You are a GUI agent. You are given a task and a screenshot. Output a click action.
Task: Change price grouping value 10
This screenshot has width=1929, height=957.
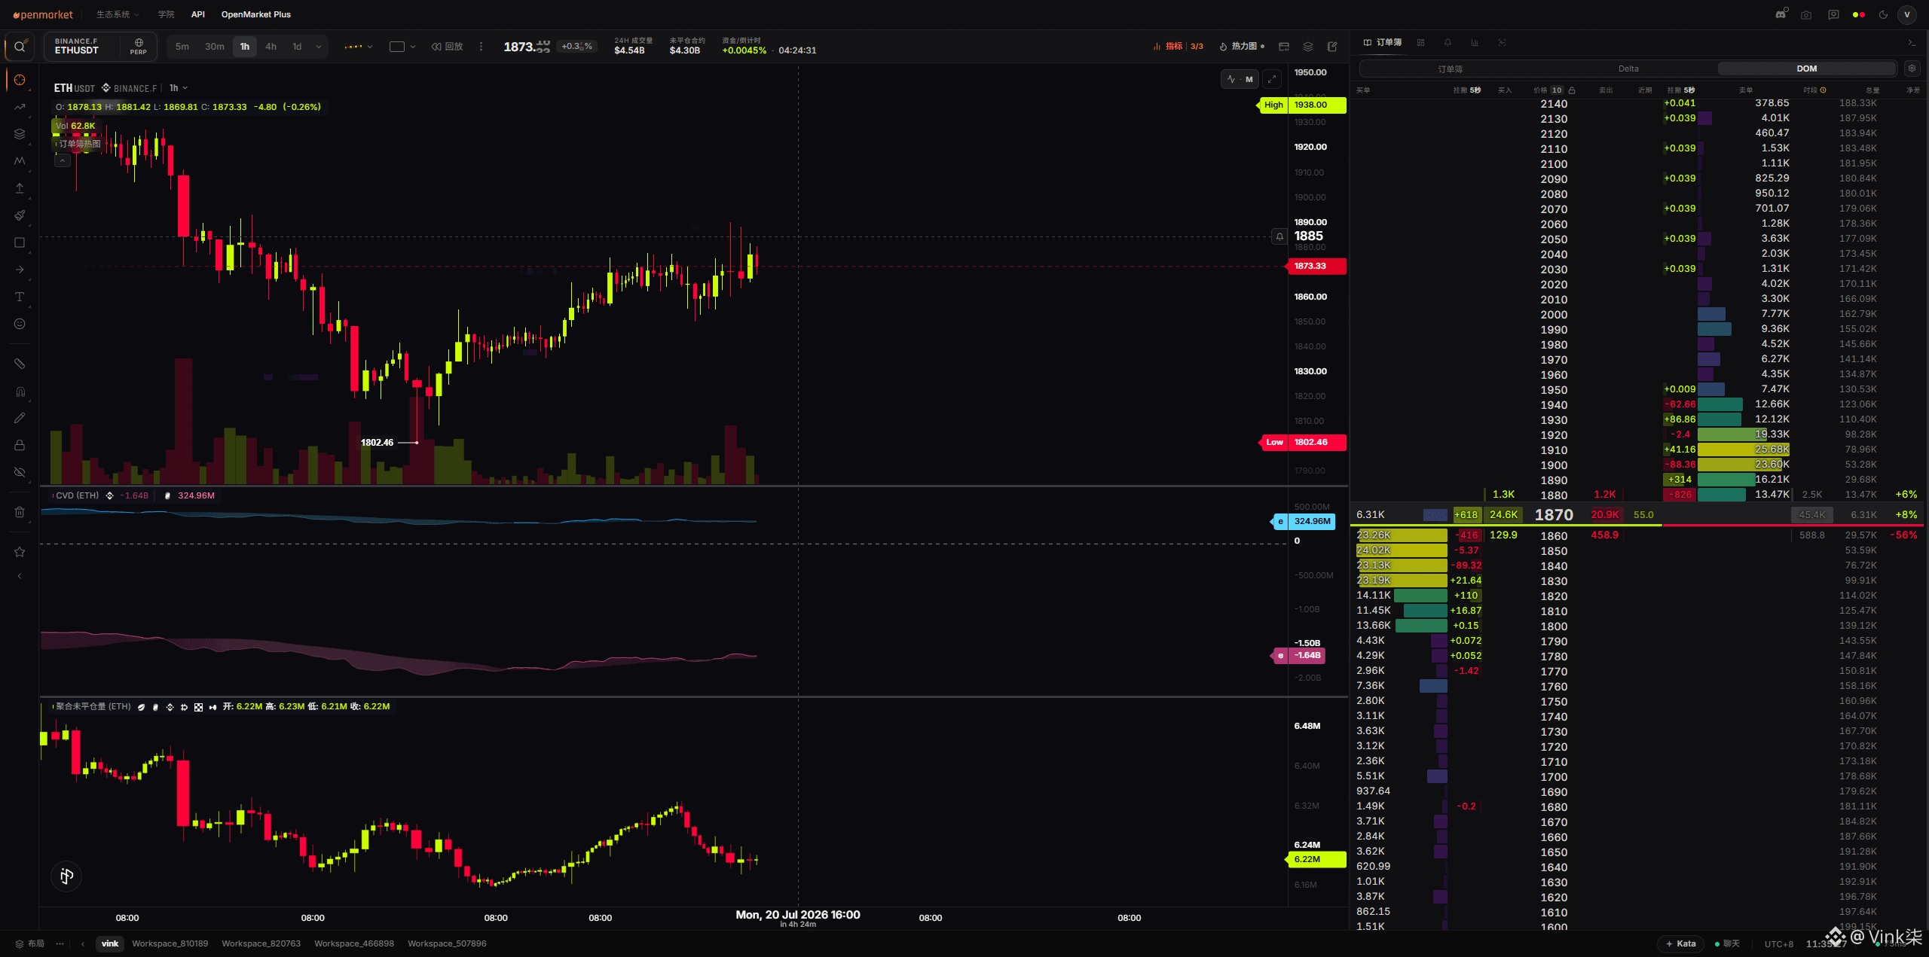click(x=1557, y=90)
